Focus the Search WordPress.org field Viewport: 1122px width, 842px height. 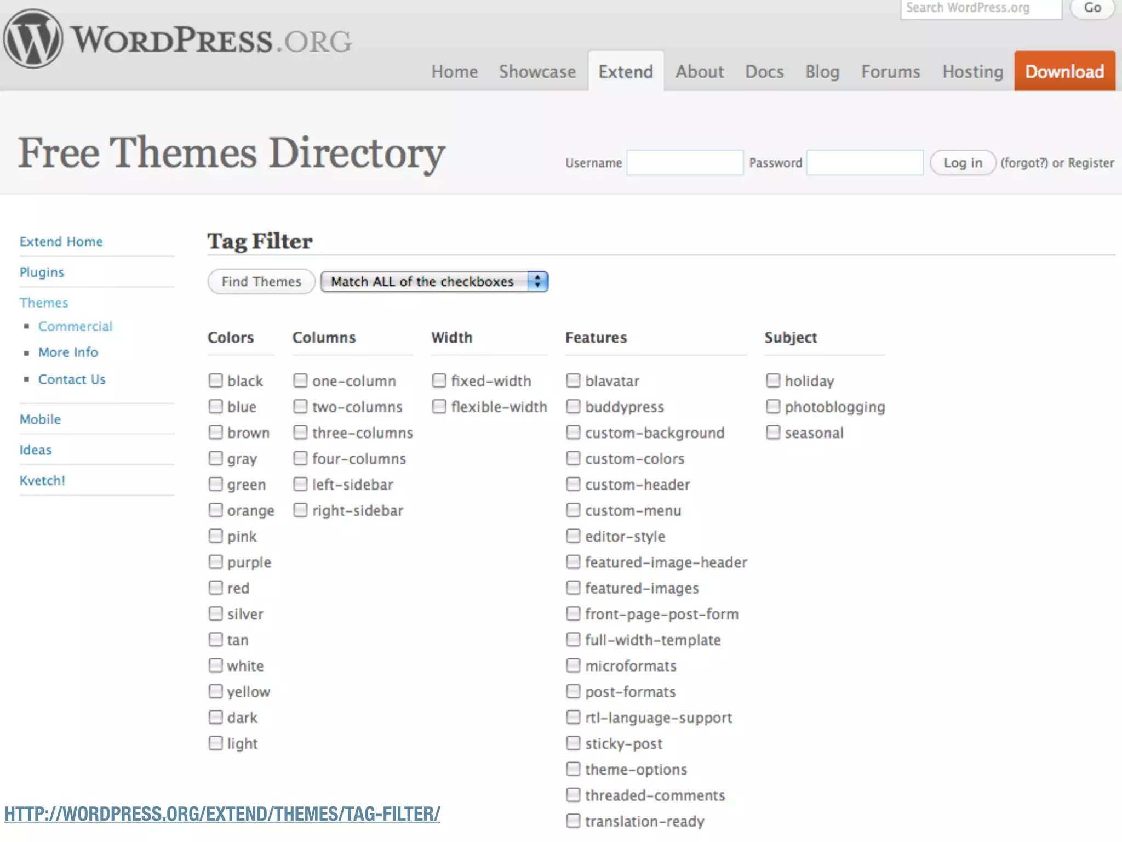click(x=981, y=9)
